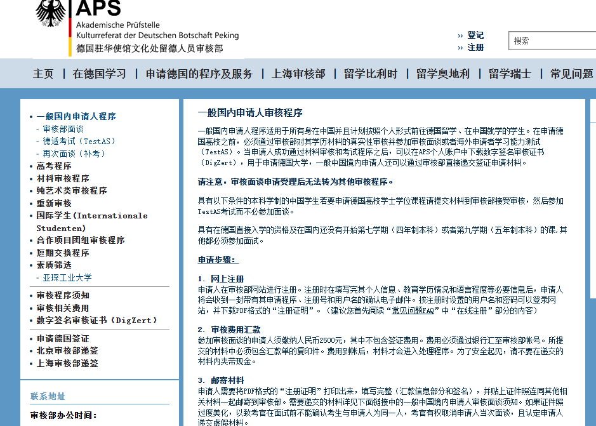This screenshot has height=426, width=596.
Task: Select 申请德国的程序及服务 in navigation bar
Action: pos(199,74)
